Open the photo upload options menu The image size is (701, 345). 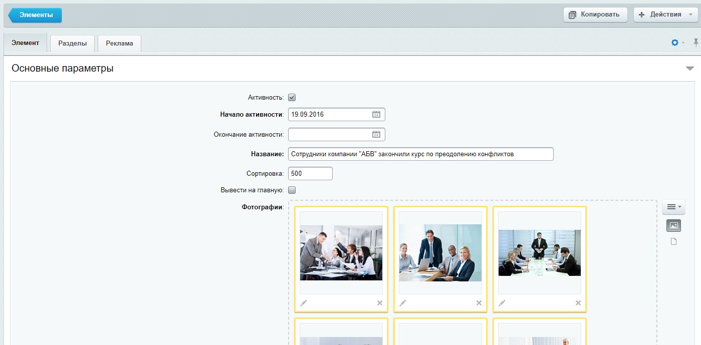pyautogui.click(x=673, y=207)
